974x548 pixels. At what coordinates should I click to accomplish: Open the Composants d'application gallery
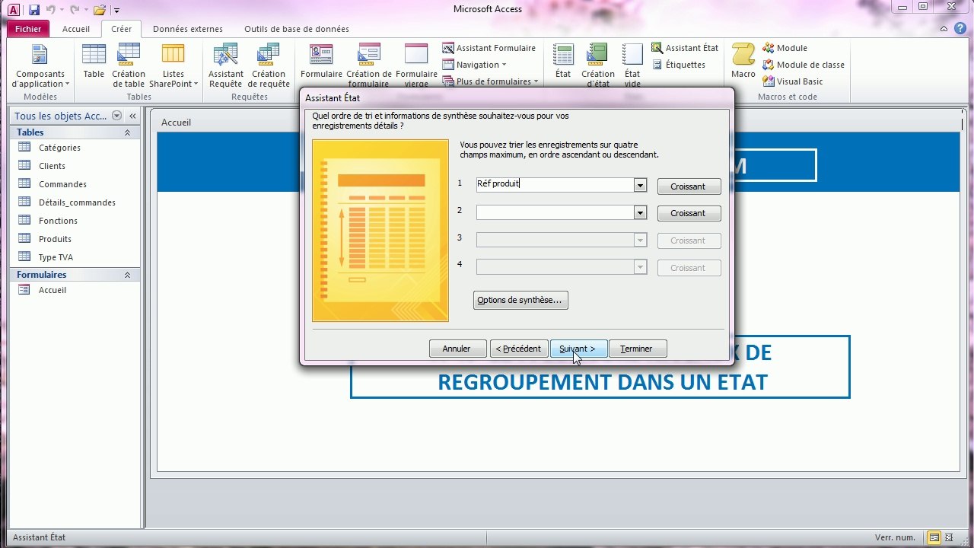[x=40, y=66]
